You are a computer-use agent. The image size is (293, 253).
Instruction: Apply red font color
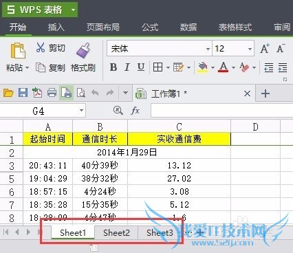point(224,67)
